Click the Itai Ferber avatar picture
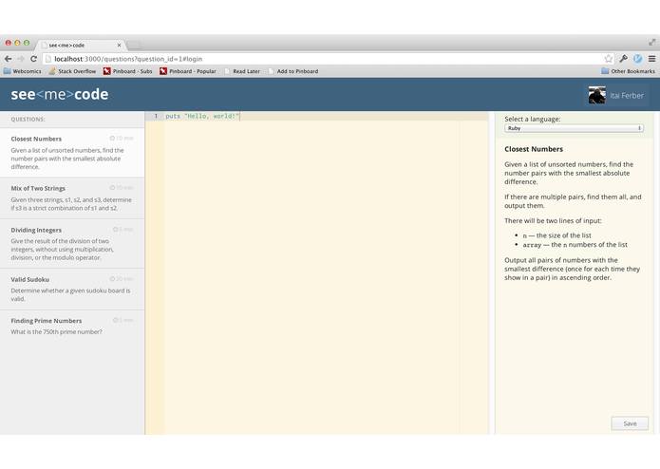Screen dimensions: 660x469 coord(597,95)
